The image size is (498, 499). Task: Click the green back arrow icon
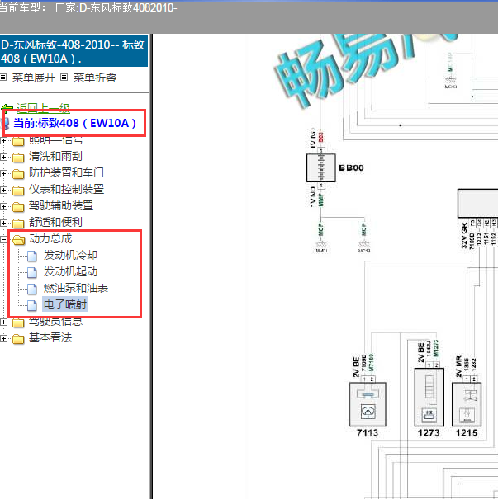[x=7, y=109]
